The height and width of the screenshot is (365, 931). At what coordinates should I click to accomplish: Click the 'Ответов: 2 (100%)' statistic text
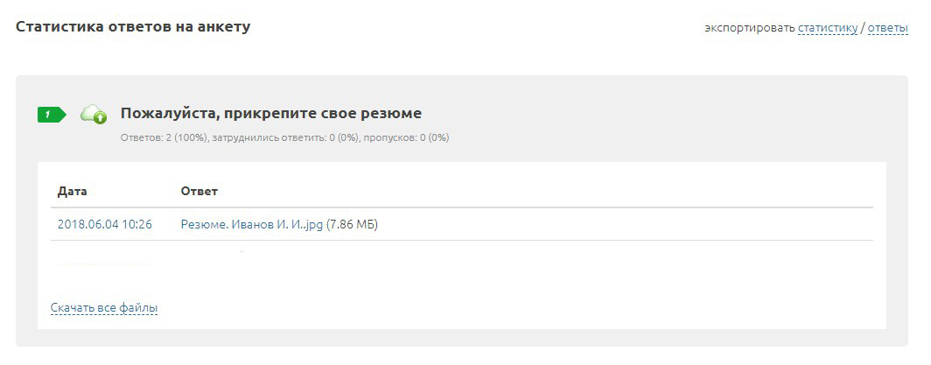tap(164, 138)
